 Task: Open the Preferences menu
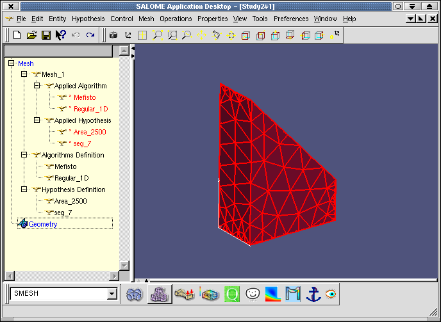291,19
